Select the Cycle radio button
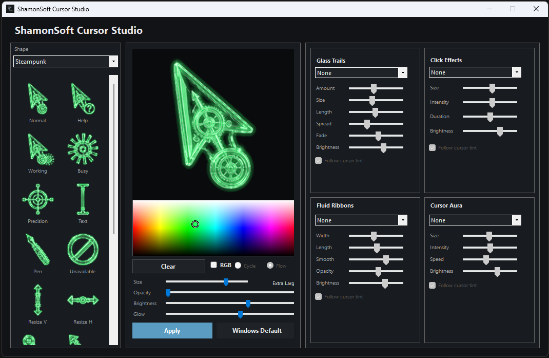The height and width of the screenshot is (358, 549). tap(238, 266)
